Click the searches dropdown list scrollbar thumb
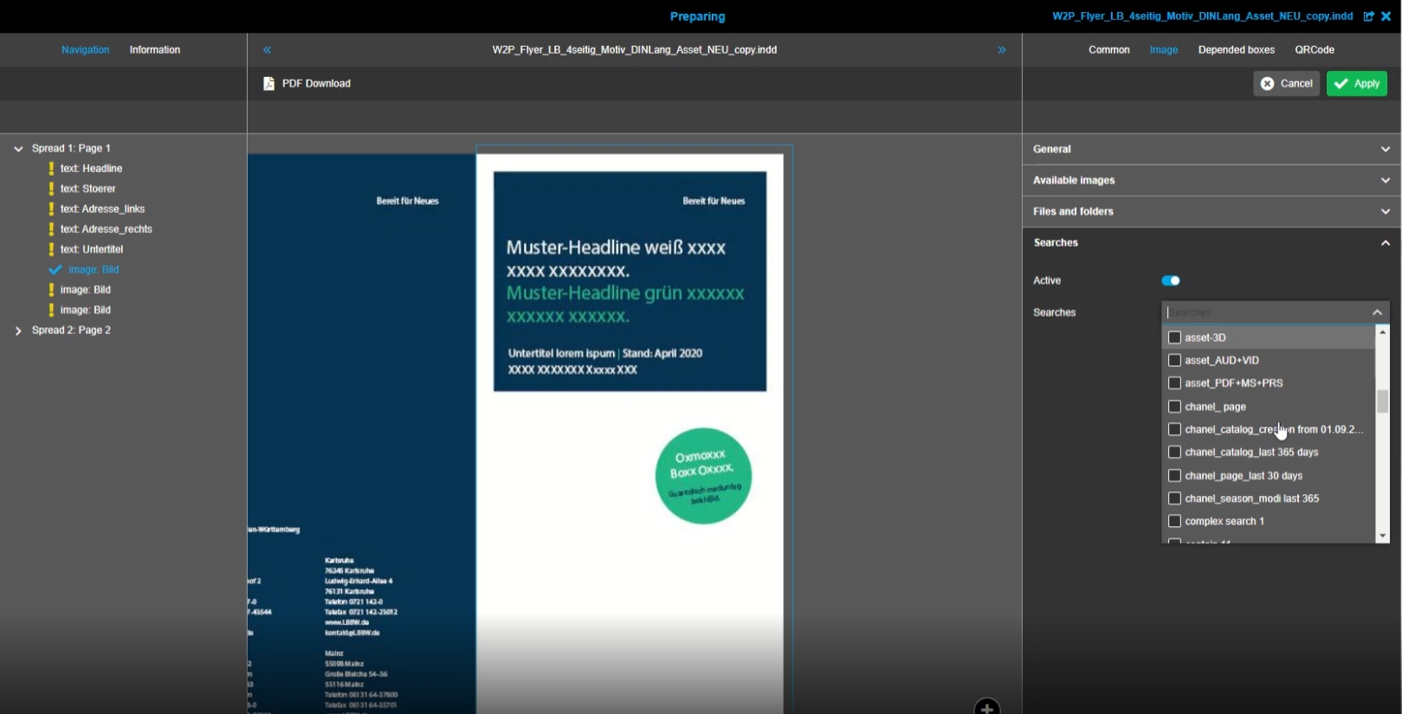 click(1382, 402)
